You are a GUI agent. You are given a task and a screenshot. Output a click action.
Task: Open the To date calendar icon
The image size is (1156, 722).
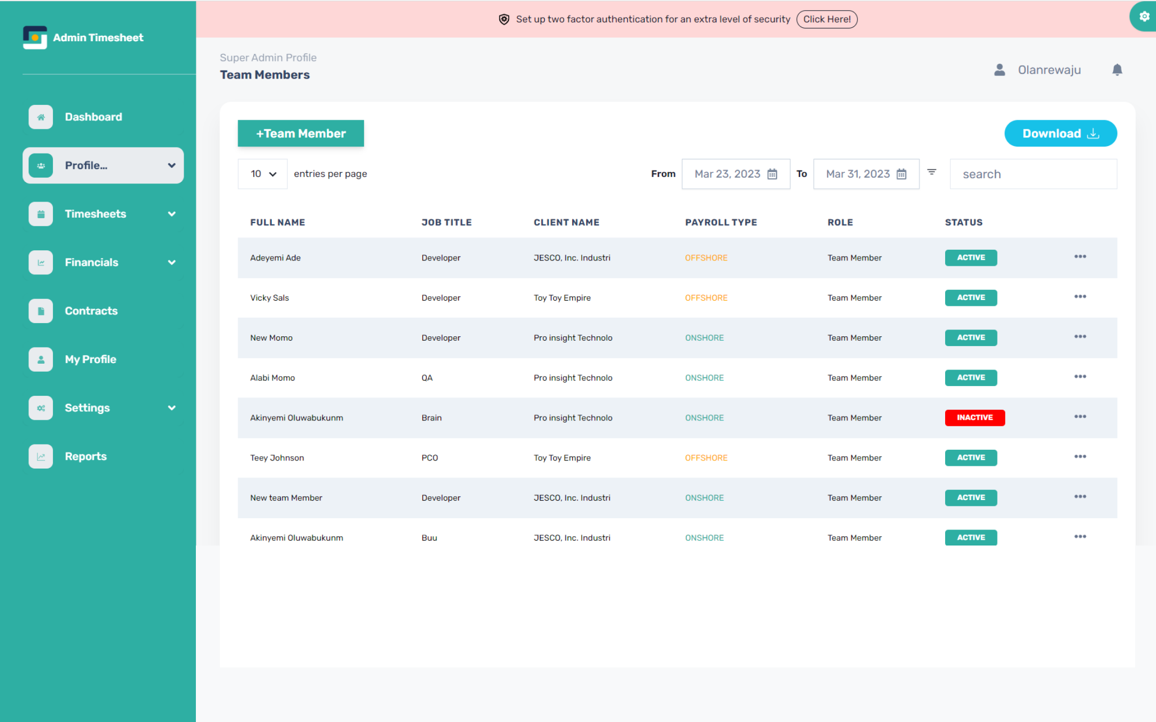point(902,174)
